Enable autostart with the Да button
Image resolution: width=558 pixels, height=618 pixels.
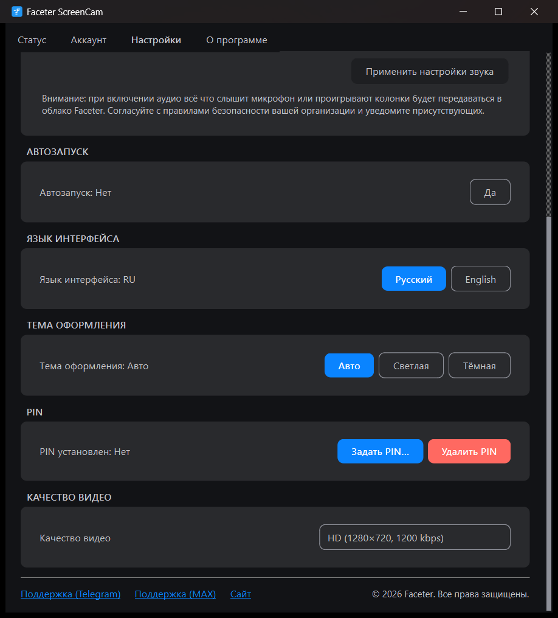[490, 192]
